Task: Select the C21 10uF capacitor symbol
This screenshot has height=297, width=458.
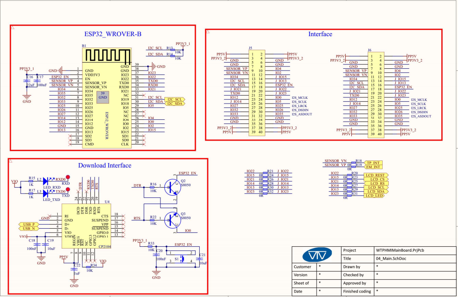Action: 200,259
